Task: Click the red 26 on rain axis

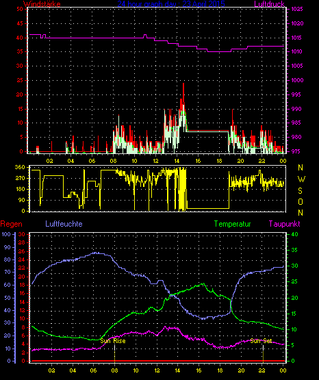Action: (22, 251)
